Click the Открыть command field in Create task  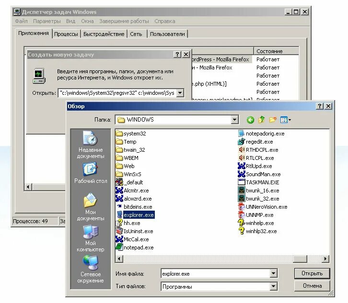click(117, 93)
